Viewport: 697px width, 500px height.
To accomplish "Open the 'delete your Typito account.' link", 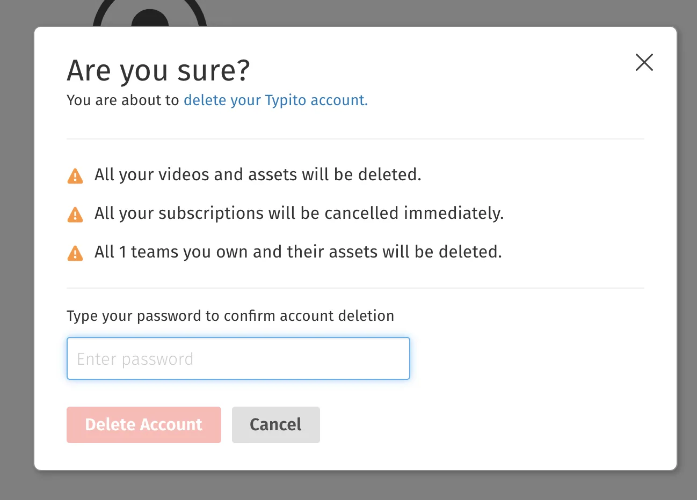I will pyautogui.click(x=275, y=100).
